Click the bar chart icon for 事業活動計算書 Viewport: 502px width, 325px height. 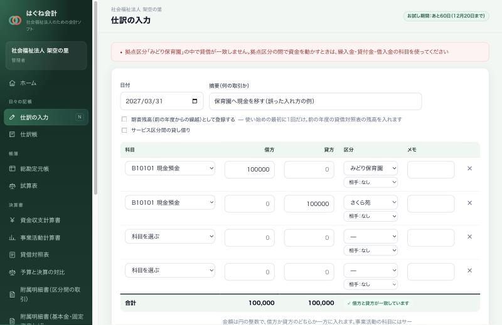pos(12,238)
